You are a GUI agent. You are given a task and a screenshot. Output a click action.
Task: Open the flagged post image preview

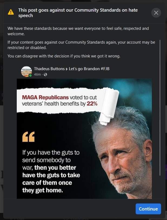(84, 139)
